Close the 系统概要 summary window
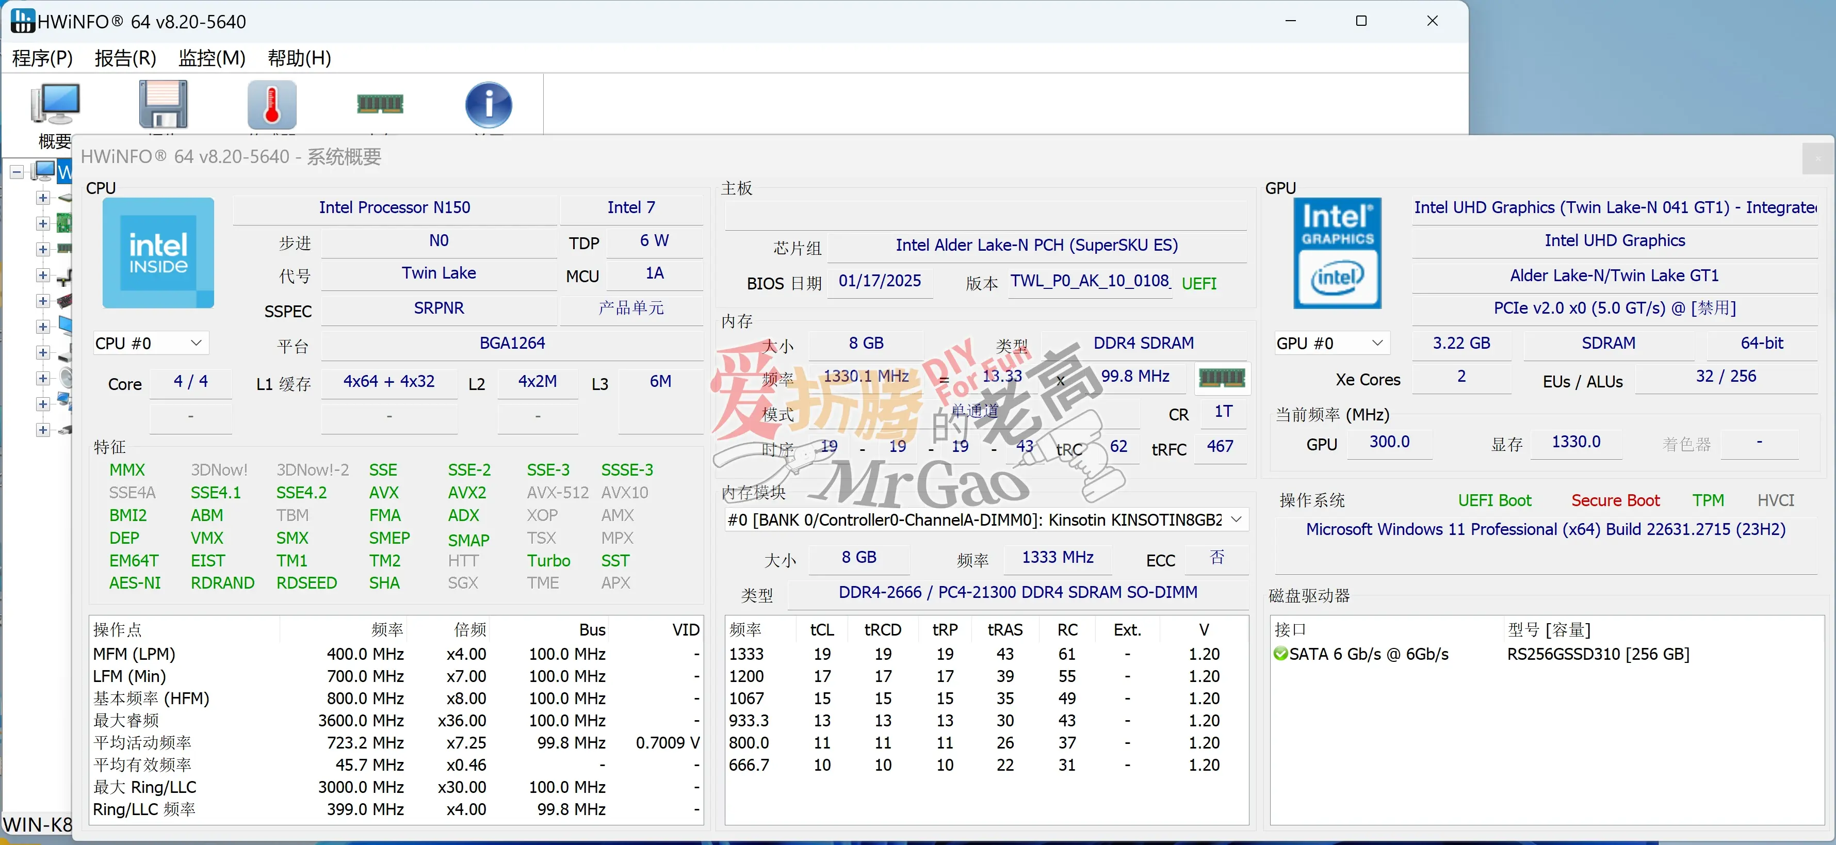 pos(1817,159)
